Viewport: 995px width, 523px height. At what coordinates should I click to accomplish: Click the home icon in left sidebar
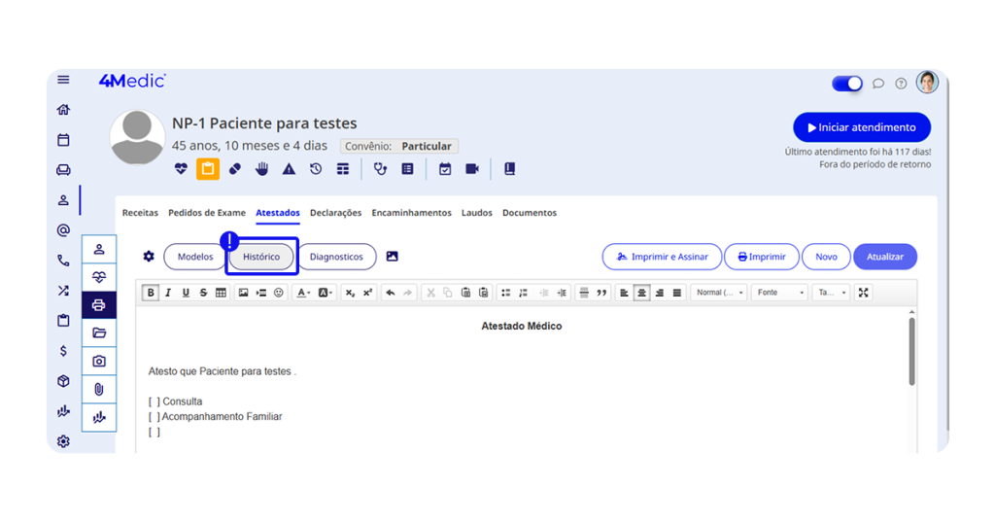[x=63, y=110]
